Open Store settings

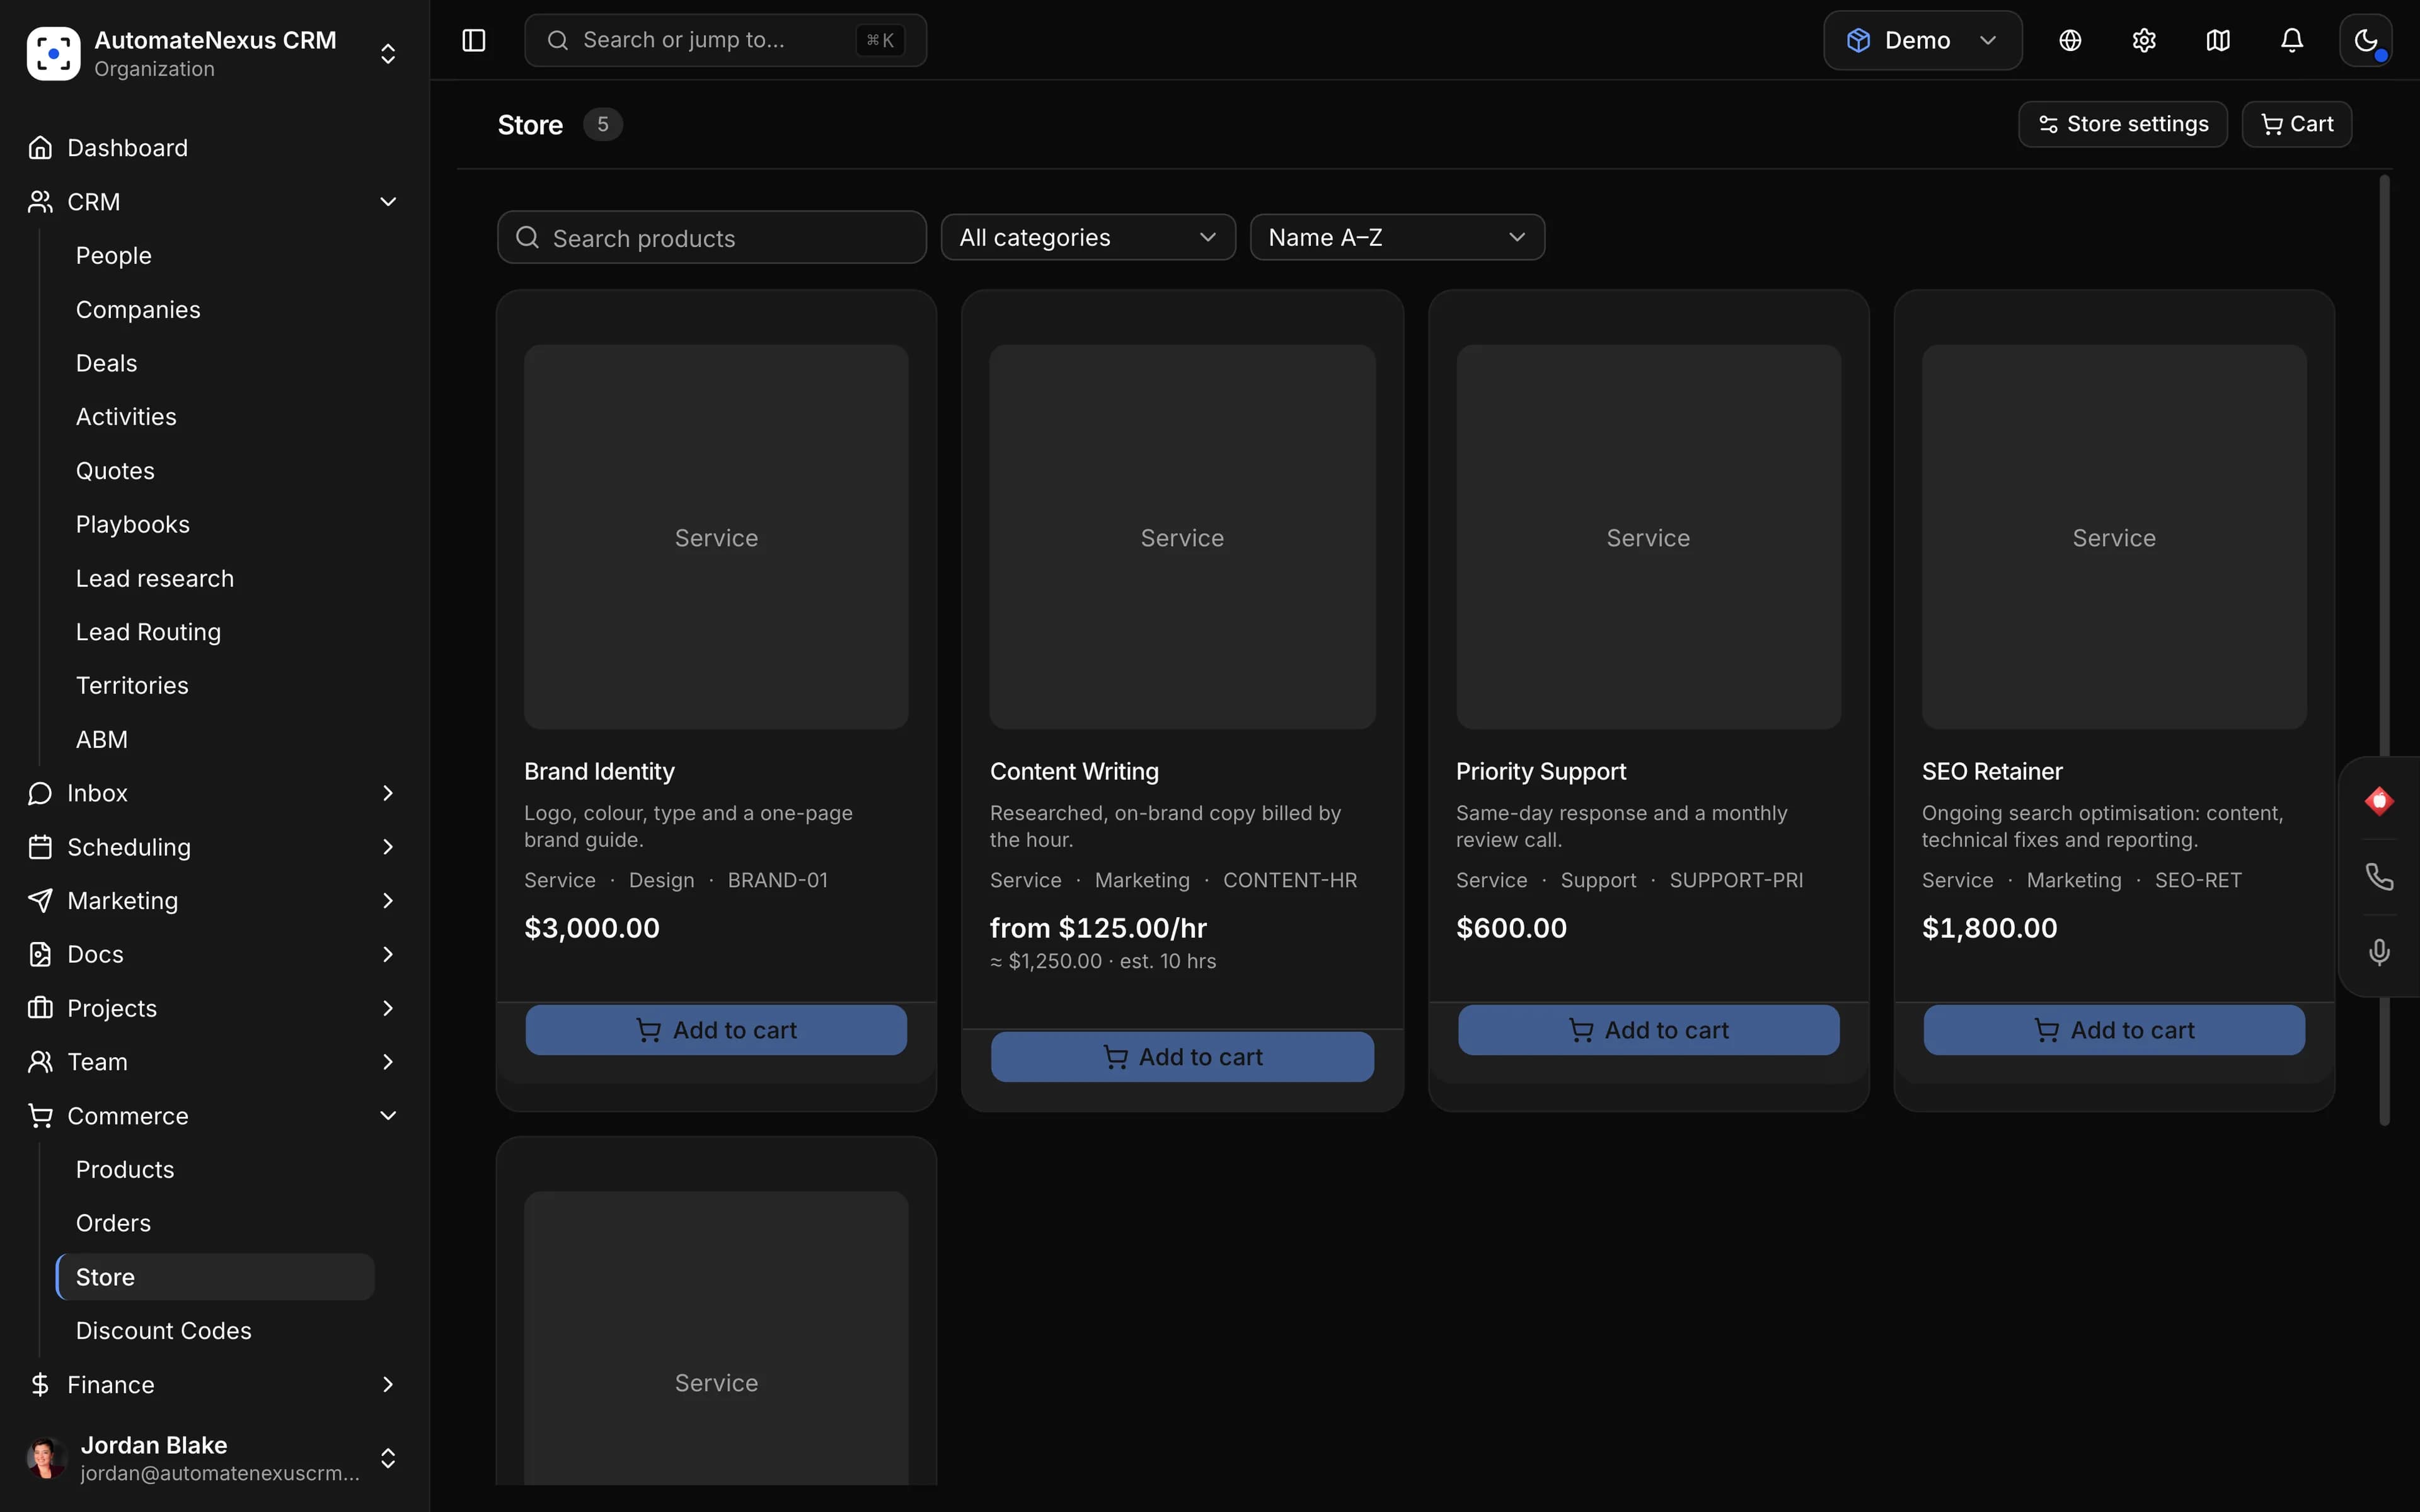coord(2123,124)
